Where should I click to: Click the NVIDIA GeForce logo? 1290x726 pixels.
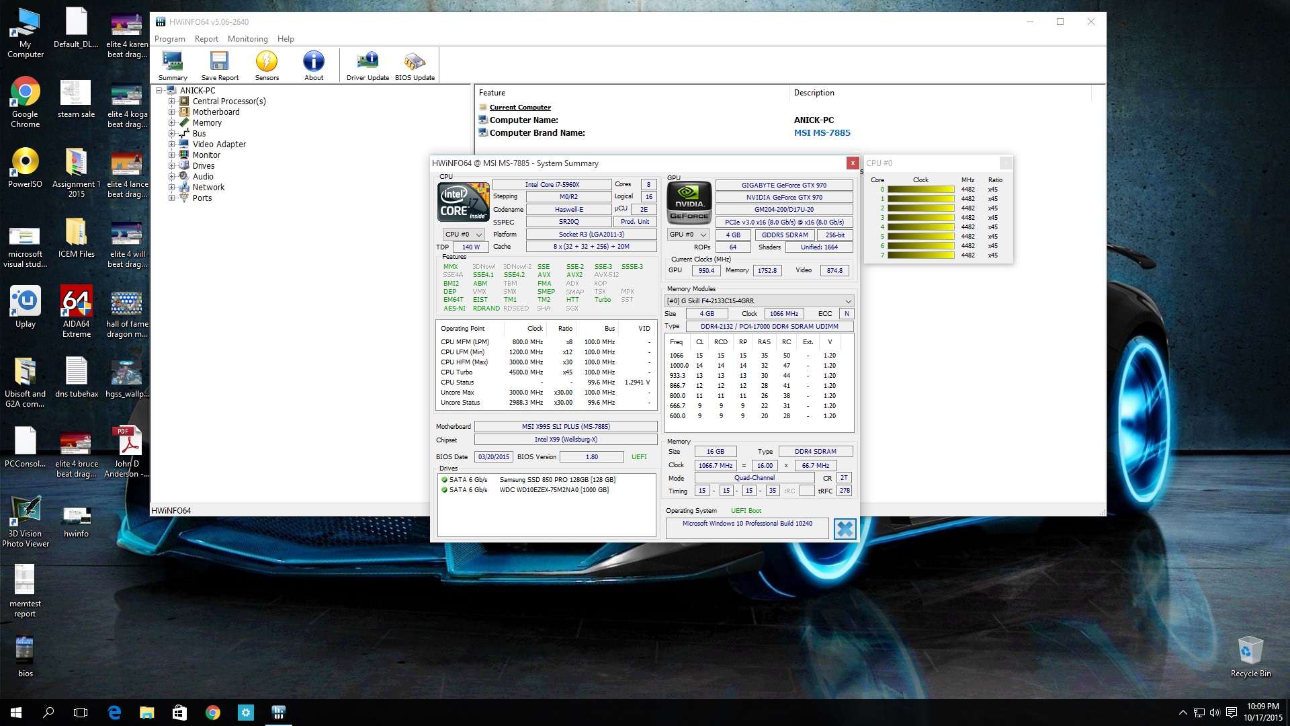[689, 202]
